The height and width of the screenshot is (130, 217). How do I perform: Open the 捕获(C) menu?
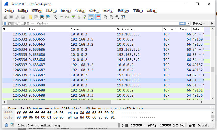66,11
